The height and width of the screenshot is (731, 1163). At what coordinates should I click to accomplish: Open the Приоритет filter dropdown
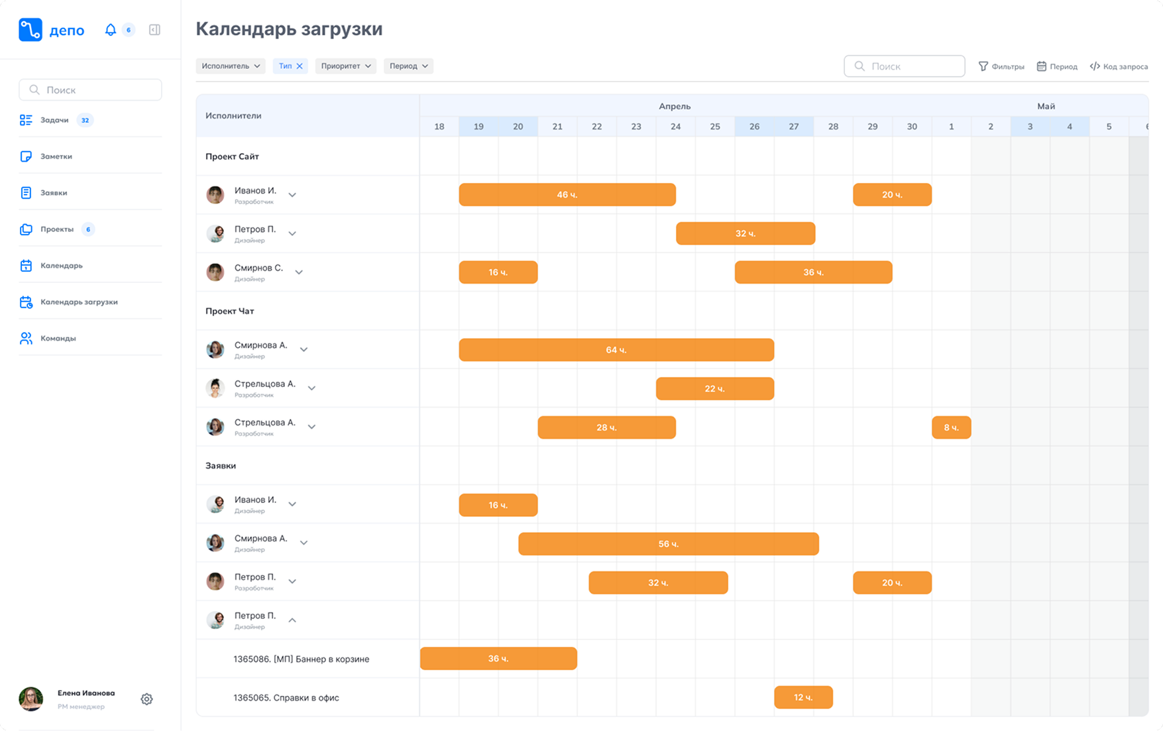pos(345,66)
